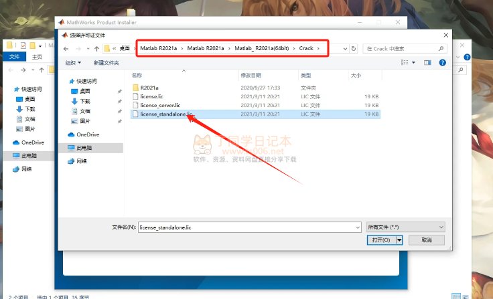Image resolution: width=493 pixels, height=299 pixels.
Task: Click the 文件名 input field
Action: [x=246, y=227]
